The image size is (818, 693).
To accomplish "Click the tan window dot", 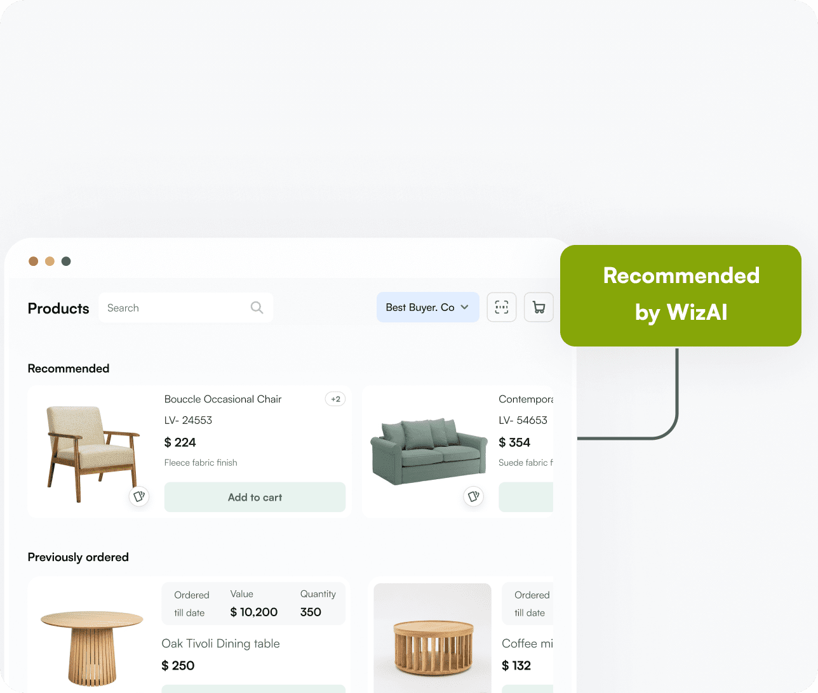I will coord(50,261).
